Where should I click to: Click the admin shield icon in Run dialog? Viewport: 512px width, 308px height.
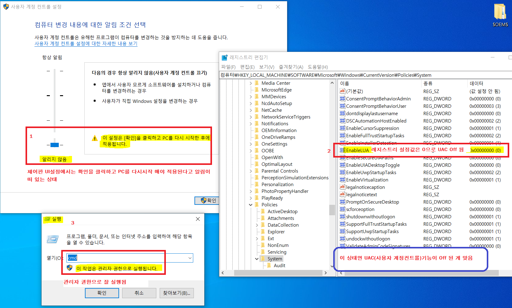pyautogui.click(x=70, y=268)
